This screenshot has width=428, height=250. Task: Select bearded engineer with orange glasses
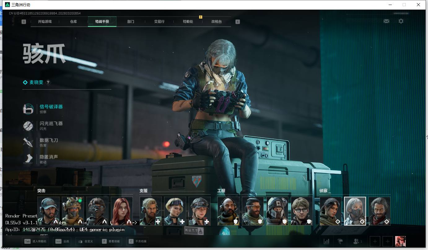point(253,211)
